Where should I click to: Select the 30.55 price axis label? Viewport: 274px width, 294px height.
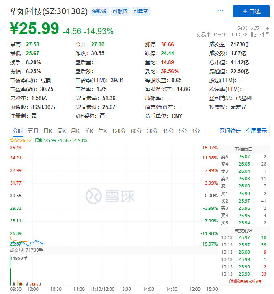16,196
